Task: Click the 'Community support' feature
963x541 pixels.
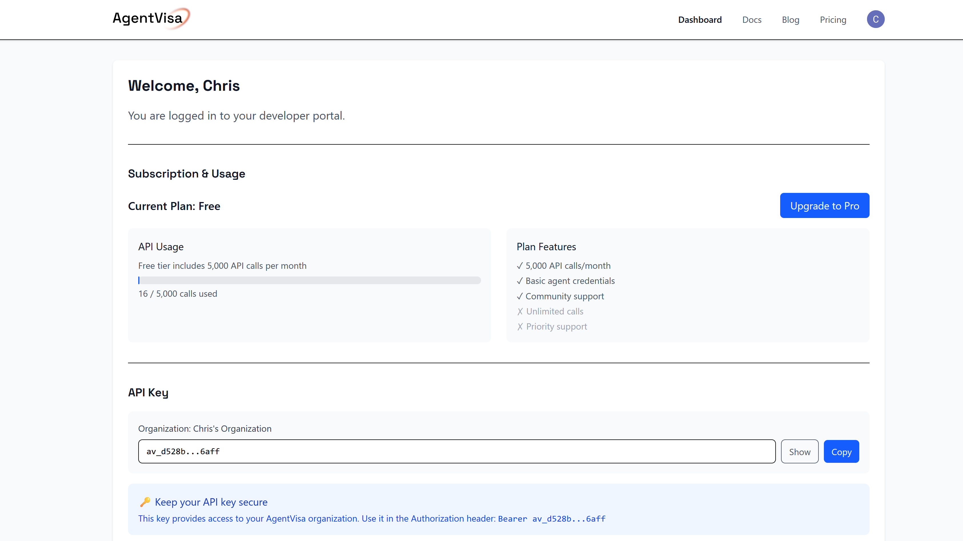Action: point(560,296)
